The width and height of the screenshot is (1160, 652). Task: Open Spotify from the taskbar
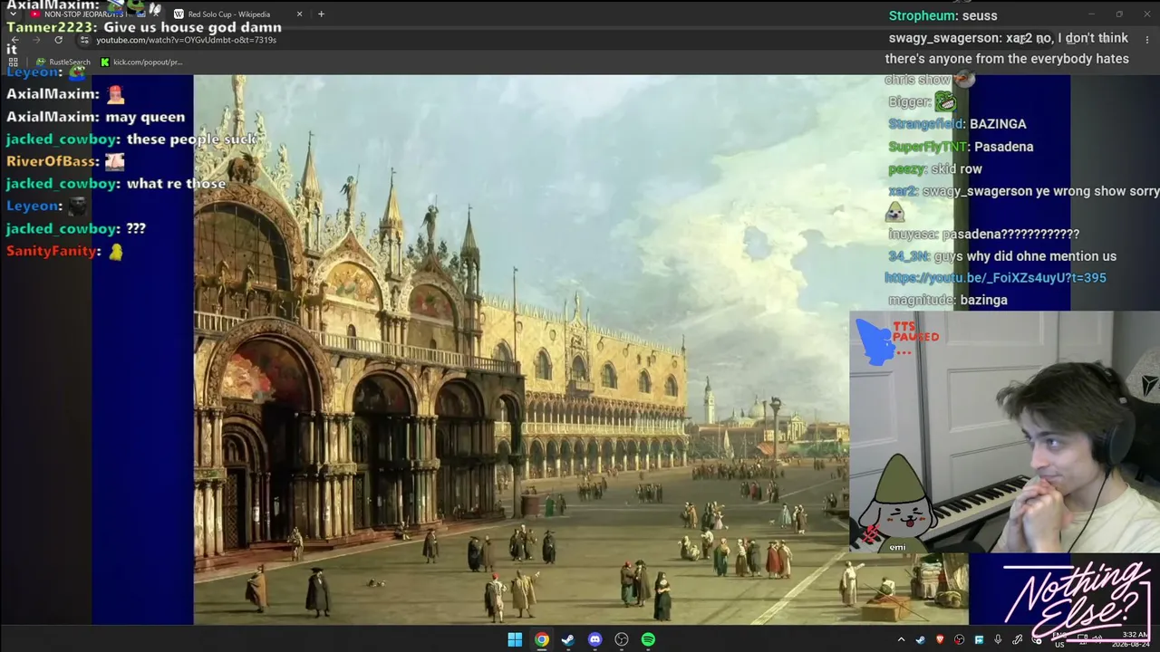648,639
